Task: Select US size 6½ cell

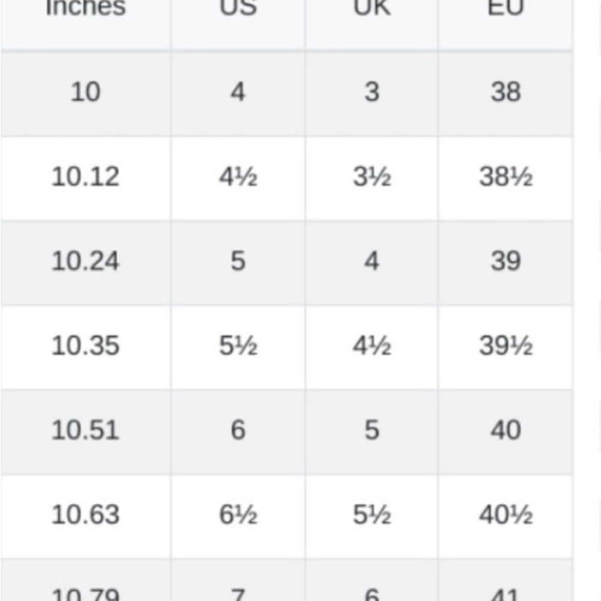Action: coord(238,515)
